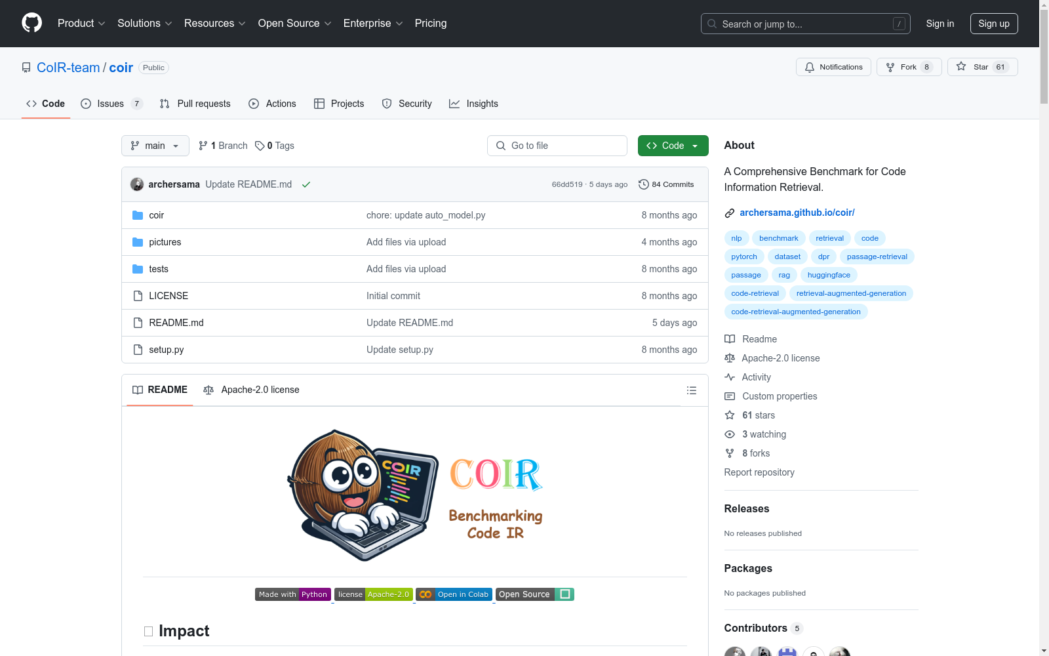
Task: Click the scales icon by Apache-2.0 license sidebar
Action: click(730, 358)
